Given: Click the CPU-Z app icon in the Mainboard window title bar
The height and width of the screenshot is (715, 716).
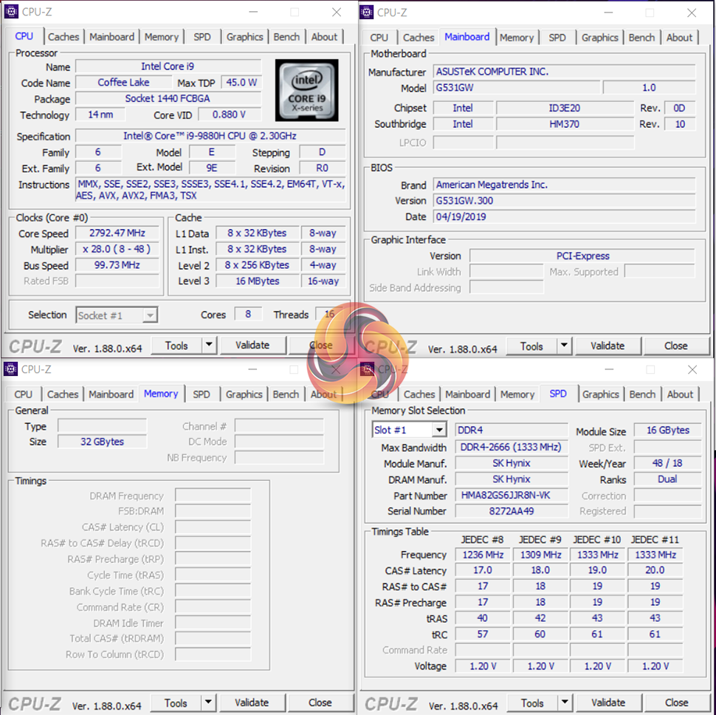Looking at the screenshot, I should (x=366, y=13).
